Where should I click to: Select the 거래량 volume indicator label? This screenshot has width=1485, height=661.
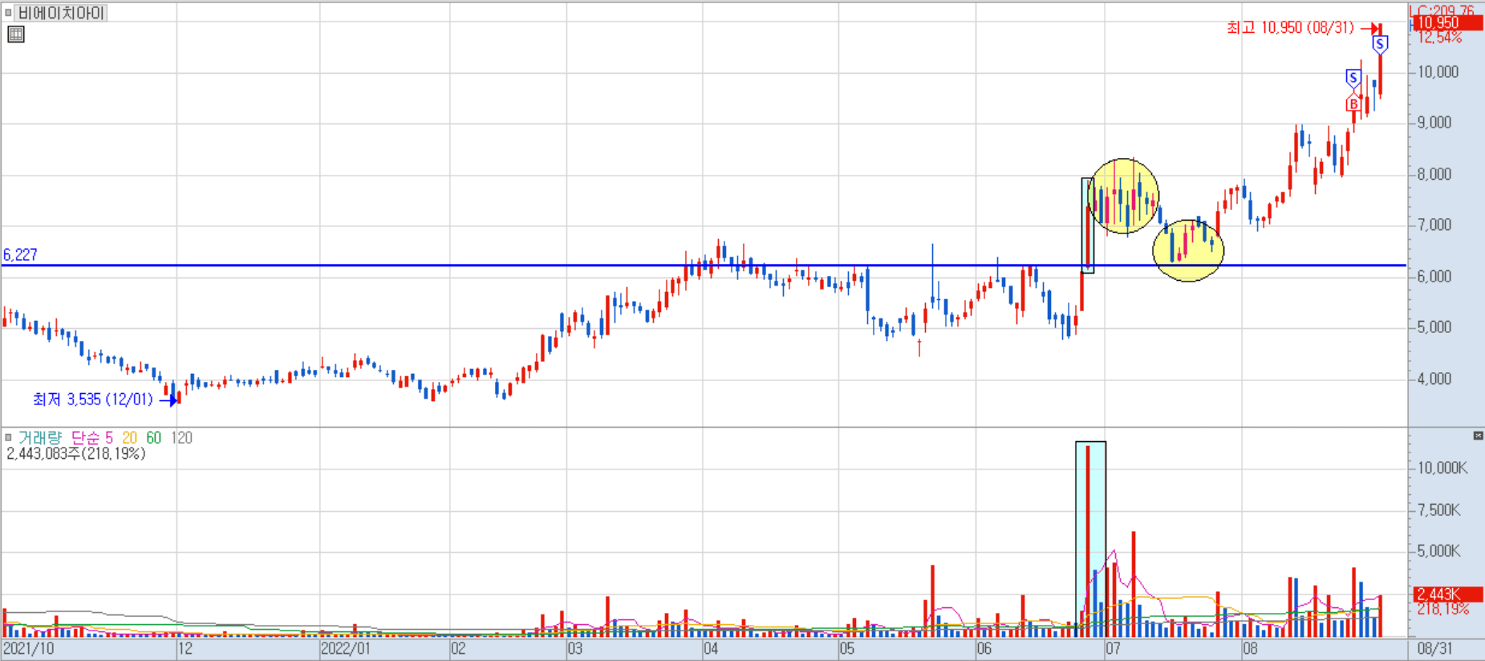[x=40, y=438]
